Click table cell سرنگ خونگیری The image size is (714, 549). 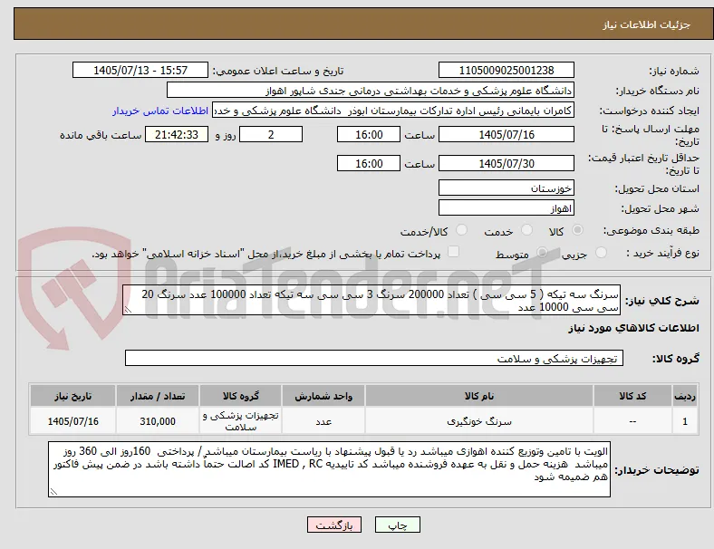(x=479, y=421)
